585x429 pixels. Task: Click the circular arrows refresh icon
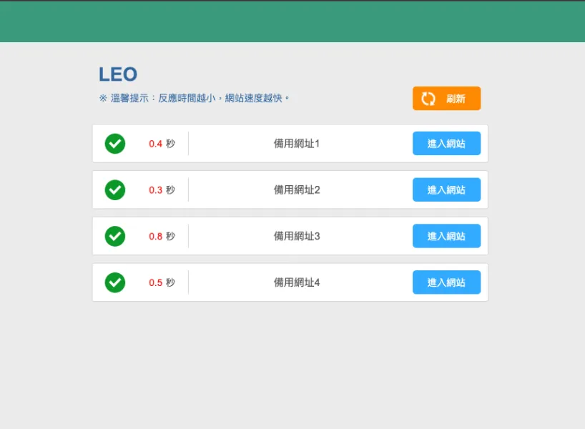pos(428,99)
